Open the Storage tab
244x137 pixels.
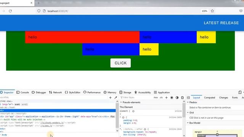(125, 92)
